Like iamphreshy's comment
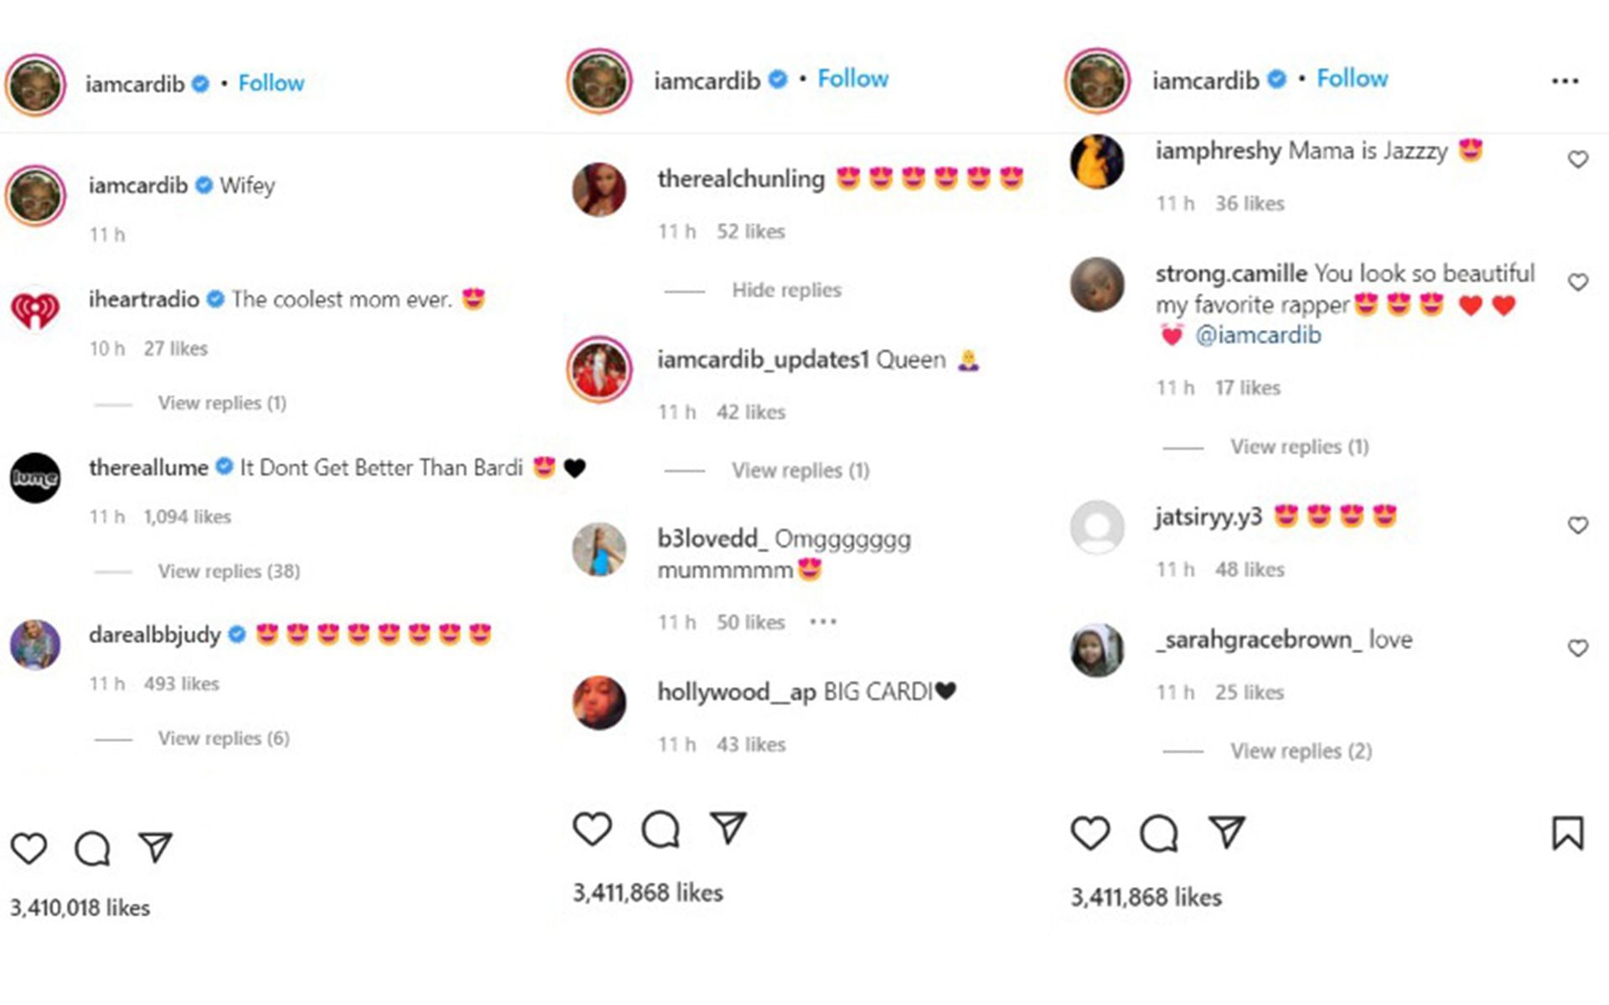 coord(1578,159)
